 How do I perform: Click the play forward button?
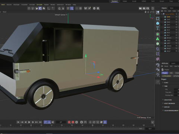29,122
